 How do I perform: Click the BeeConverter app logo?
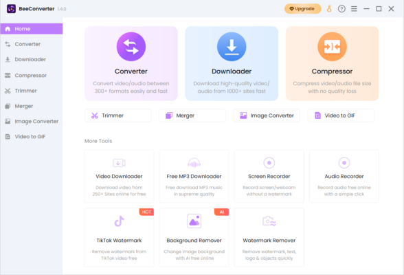click(x=11, y=9)
